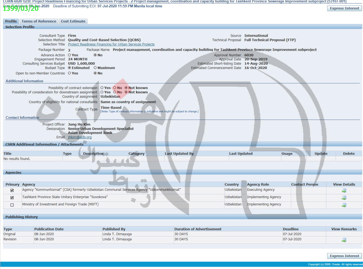Open Project Readiness Financing selection title link

111,44
